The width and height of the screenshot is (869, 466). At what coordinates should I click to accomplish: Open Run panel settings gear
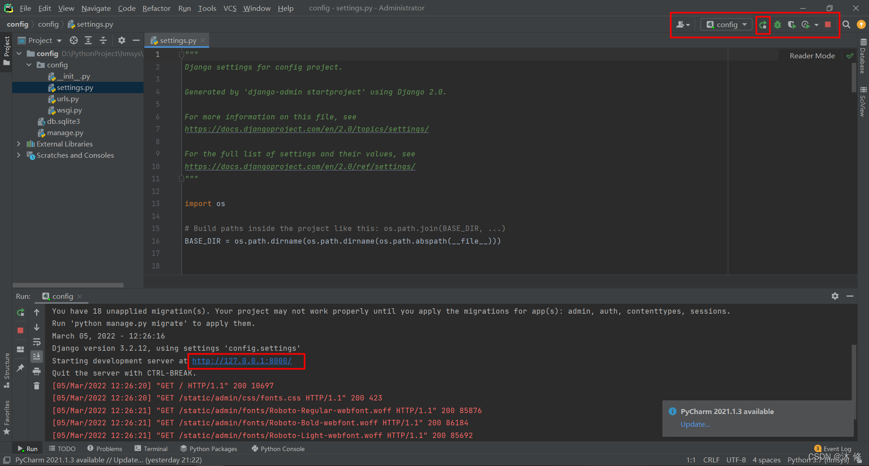(835, 296)
